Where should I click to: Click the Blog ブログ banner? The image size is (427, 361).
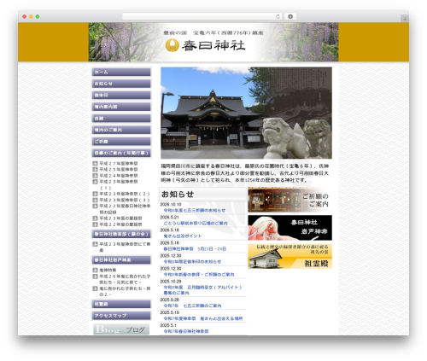(121, 329)
